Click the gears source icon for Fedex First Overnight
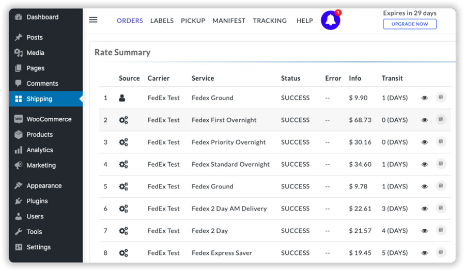 [x=123, y=120]
